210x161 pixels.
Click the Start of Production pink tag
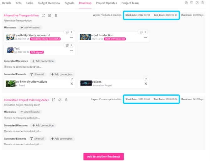[115, 39]
